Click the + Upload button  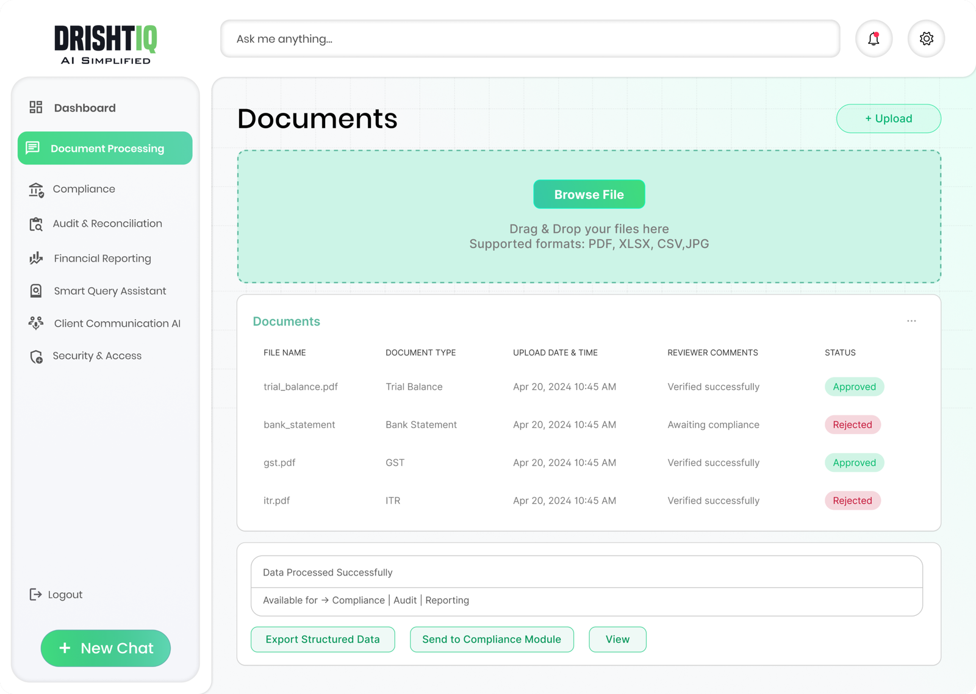pos(888,119)
